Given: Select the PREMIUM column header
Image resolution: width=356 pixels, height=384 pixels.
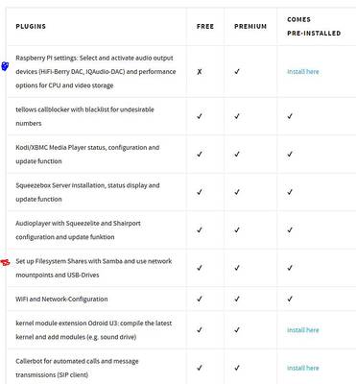Looking at the screenshot, I should coord(250,26).
